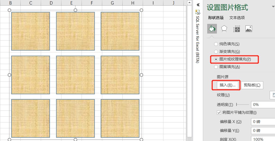
Task: Click the 纹理(U) label
Action: pyautogui.click(x=223, y=95)
